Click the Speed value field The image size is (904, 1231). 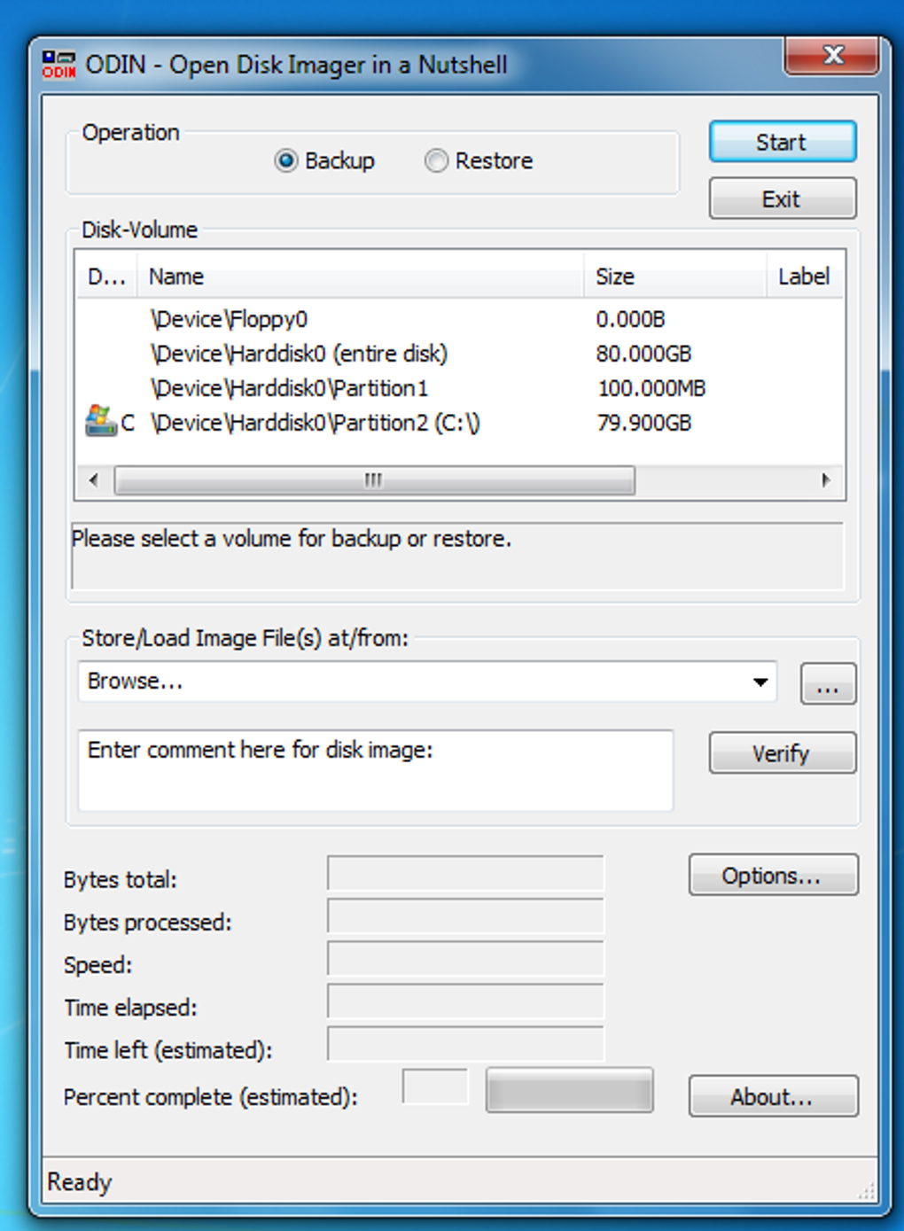(x=465, y=958)
